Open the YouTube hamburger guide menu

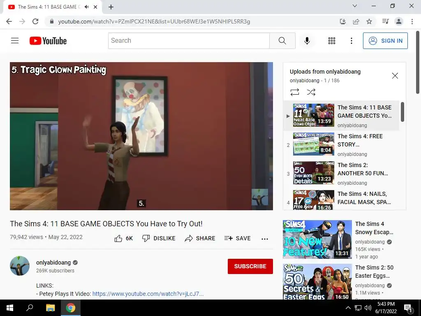[15, 41]
